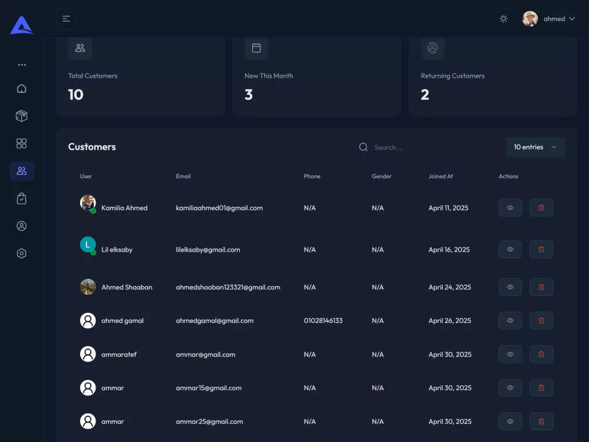View ammar25@gmail.com customer eye button
The image size is (589, 442).
tap(510, 421)
